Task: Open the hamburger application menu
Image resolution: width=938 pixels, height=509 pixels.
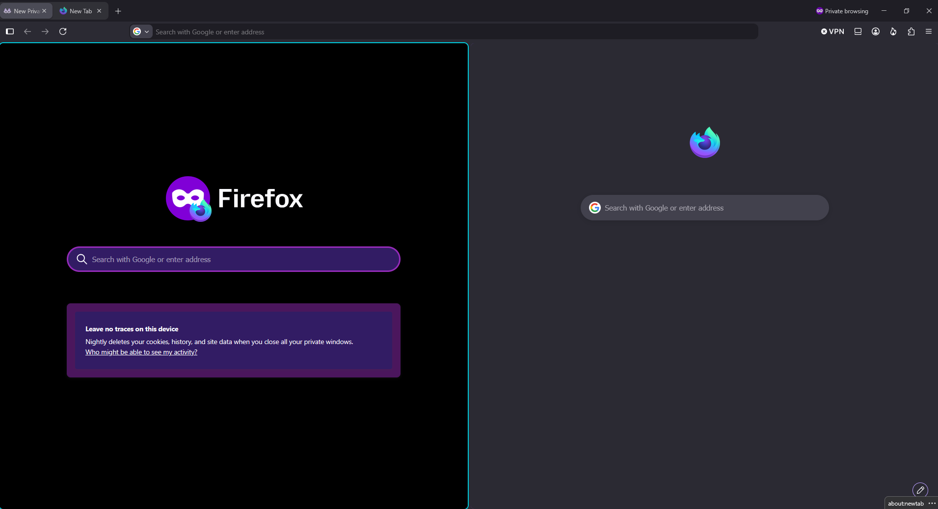Action: tap(929, 31)
